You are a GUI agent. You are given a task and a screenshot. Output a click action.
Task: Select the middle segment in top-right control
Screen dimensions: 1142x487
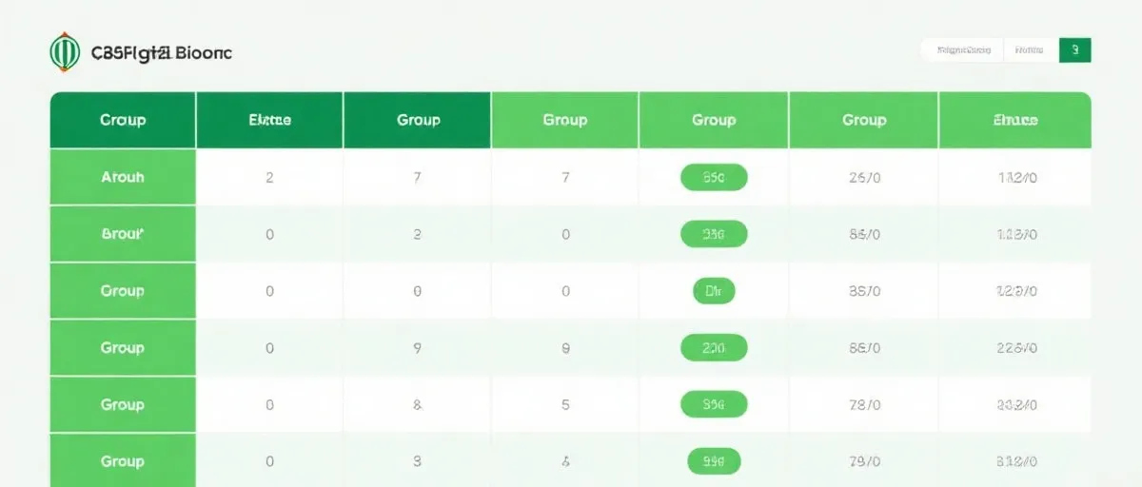(1030, 50)
